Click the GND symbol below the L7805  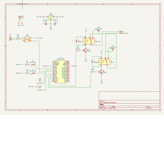coord(51,27)
